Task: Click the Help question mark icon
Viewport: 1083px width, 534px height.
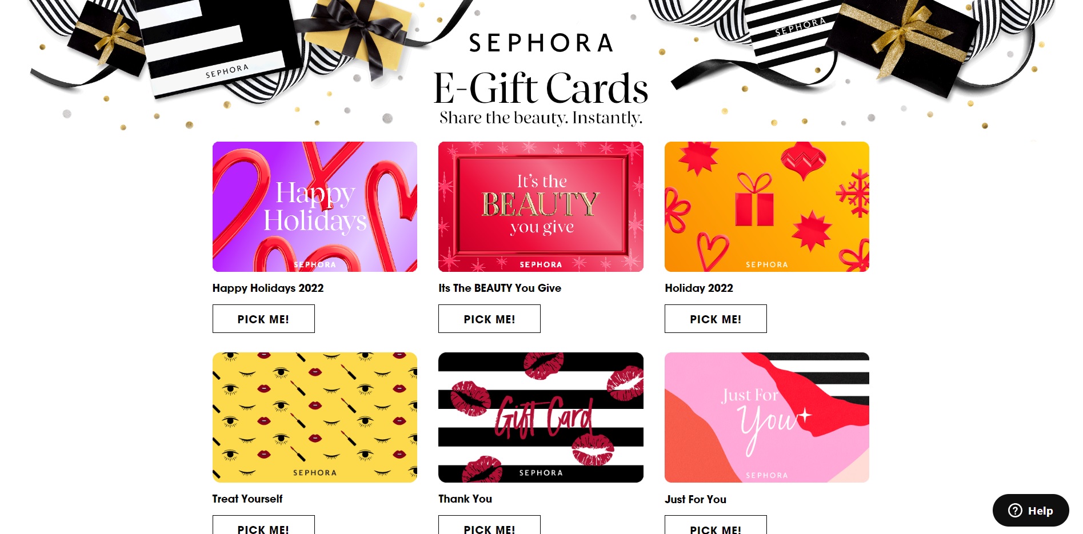Action: pos(1015,511)
